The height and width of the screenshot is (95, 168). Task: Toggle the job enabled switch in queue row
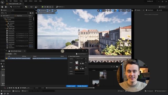click(7, 58)
